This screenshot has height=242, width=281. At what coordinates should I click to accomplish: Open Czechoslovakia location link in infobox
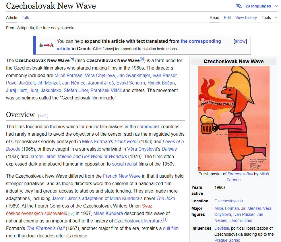[x=228, y=201]
